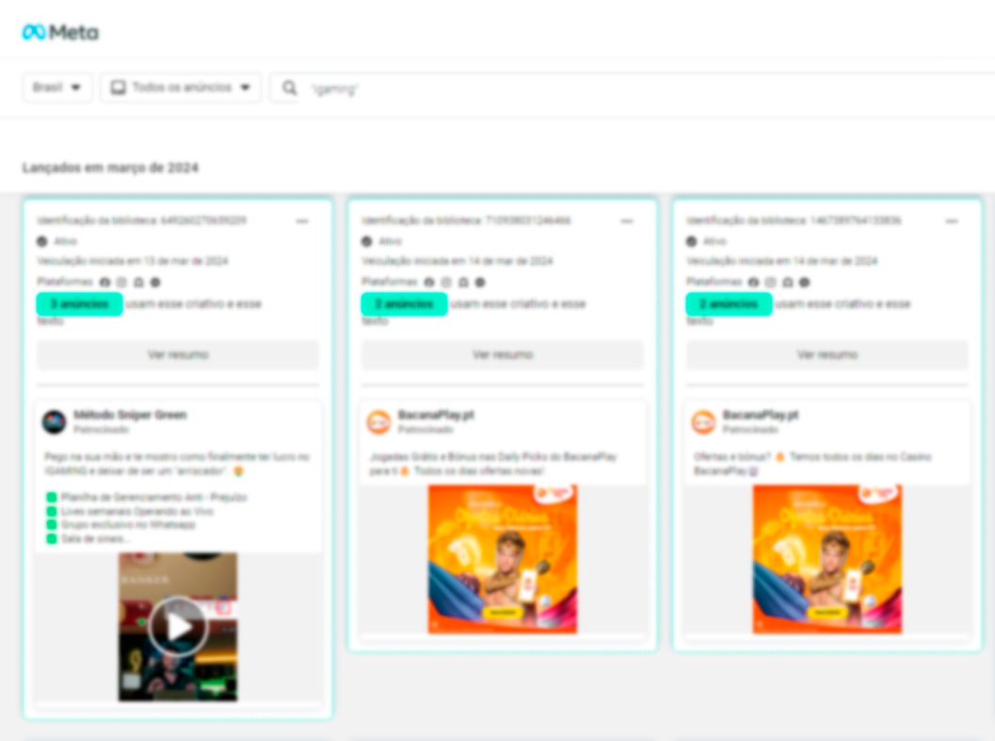Image resolution: width=995 pixels, height=741 pixels.
Task: Click Ver resumo on the second ad card
Action: (503, 355)
